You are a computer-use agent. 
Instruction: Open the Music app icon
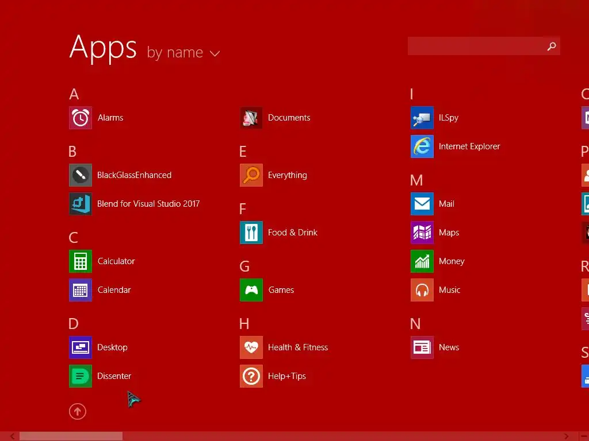422,290
